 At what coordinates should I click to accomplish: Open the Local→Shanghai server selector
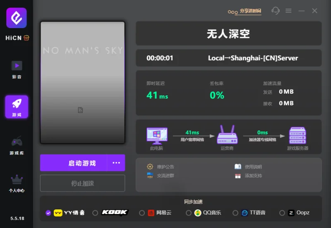[253, 58]
